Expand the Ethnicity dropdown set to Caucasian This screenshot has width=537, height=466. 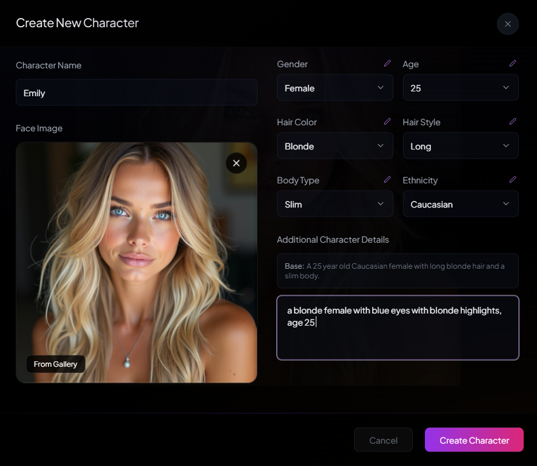pyautogui.click(x=460, y=205)
